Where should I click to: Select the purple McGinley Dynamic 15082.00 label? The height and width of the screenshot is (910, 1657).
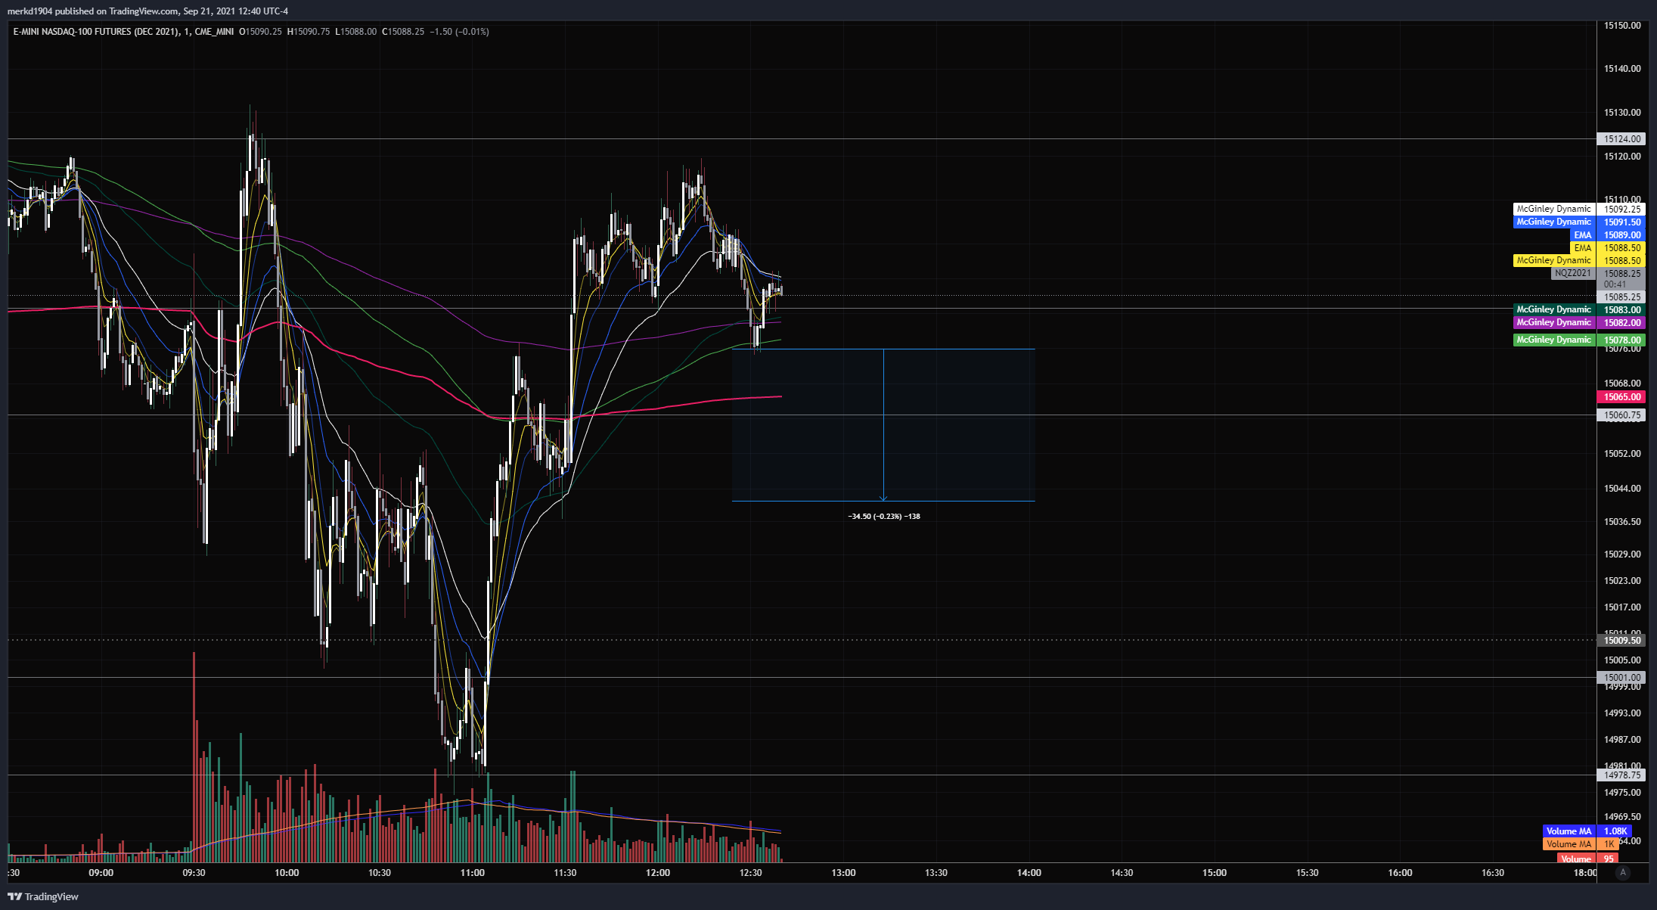pyautogui.click(x=1579, y=322)
